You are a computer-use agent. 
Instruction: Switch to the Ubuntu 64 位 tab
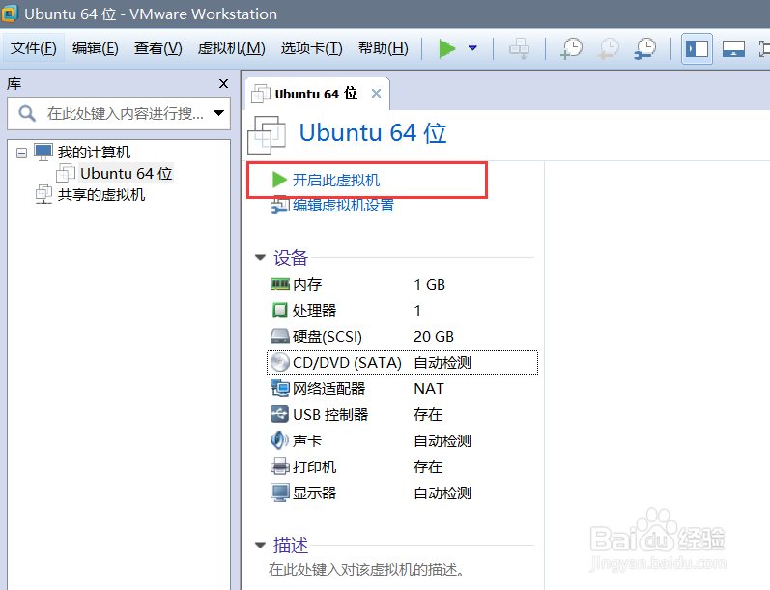pos(316,94)
